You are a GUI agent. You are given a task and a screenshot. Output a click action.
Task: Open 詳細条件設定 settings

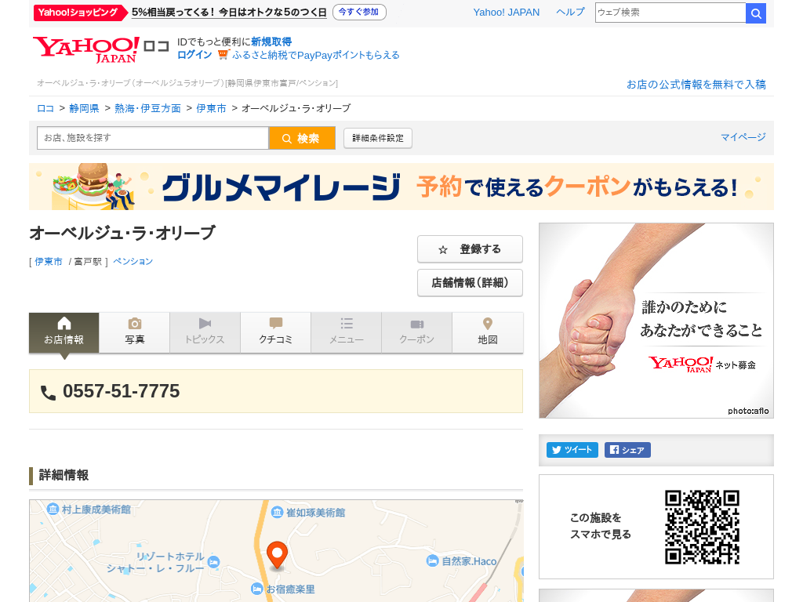378,138
